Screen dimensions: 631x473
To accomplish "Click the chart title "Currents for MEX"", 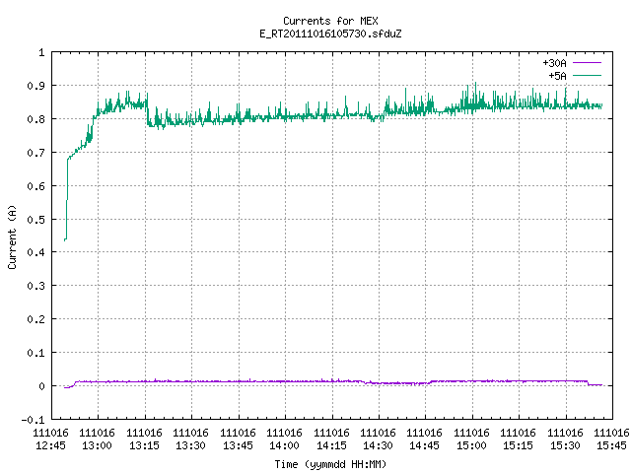I will (330, 21).
